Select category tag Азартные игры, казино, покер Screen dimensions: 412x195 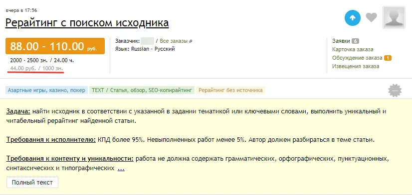46,90
